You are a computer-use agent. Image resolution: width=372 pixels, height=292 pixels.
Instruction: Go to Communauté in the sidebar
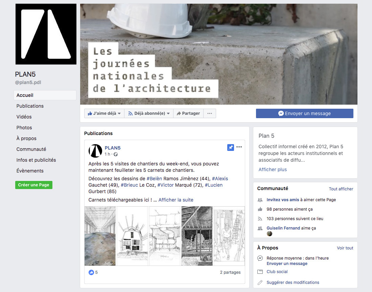[31, 149]
